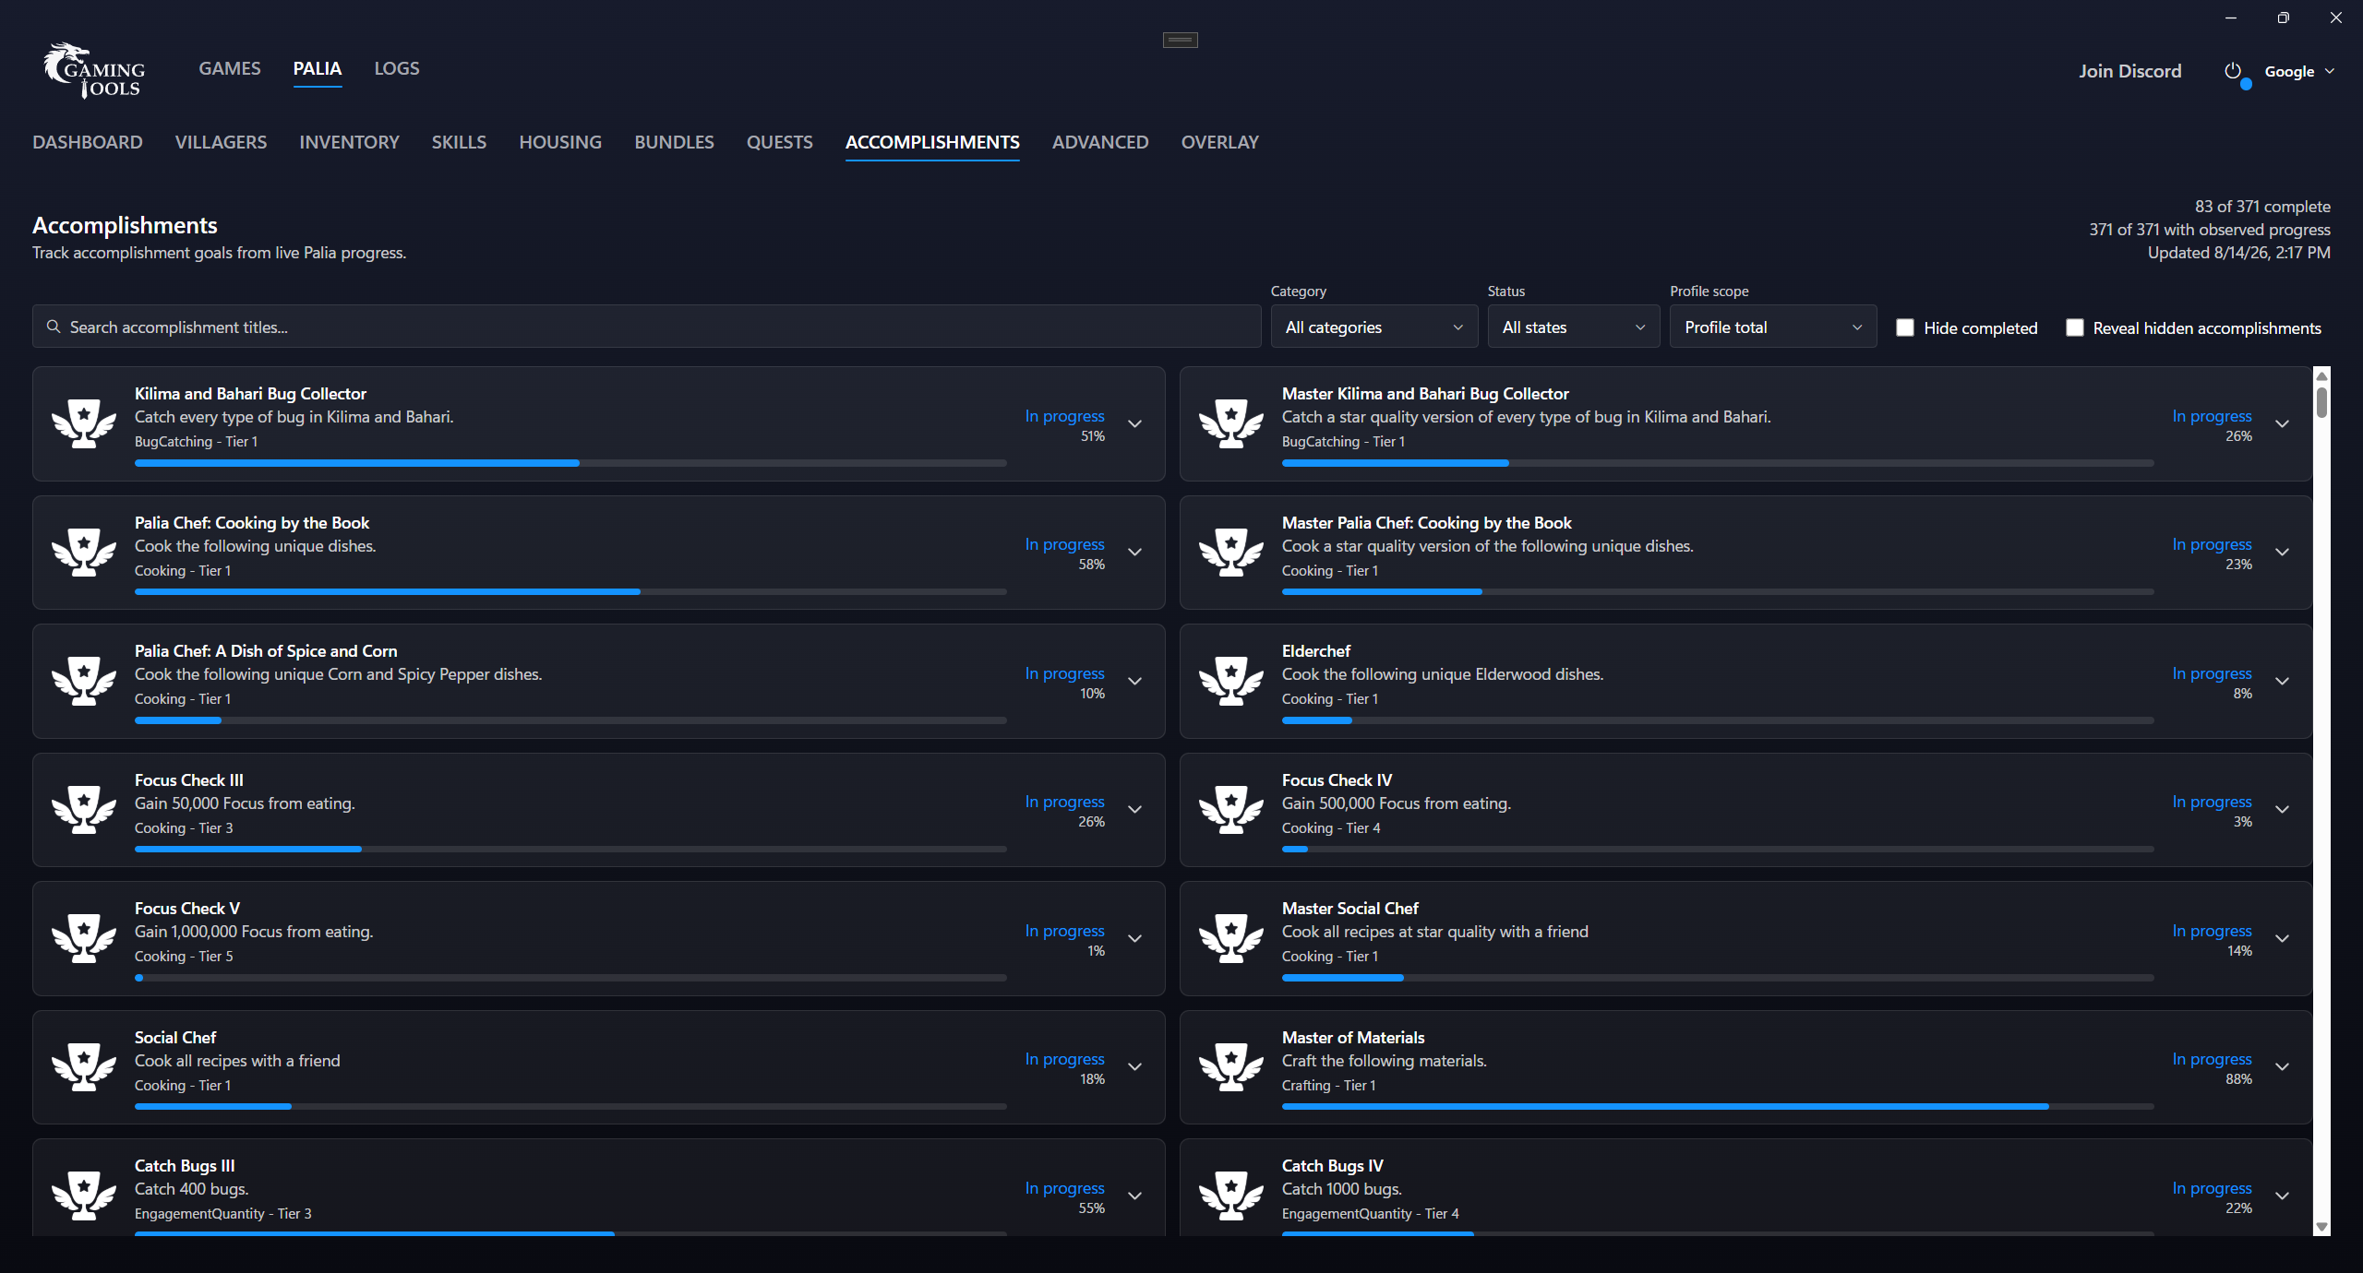Open the INVENTORY tab

349,142
